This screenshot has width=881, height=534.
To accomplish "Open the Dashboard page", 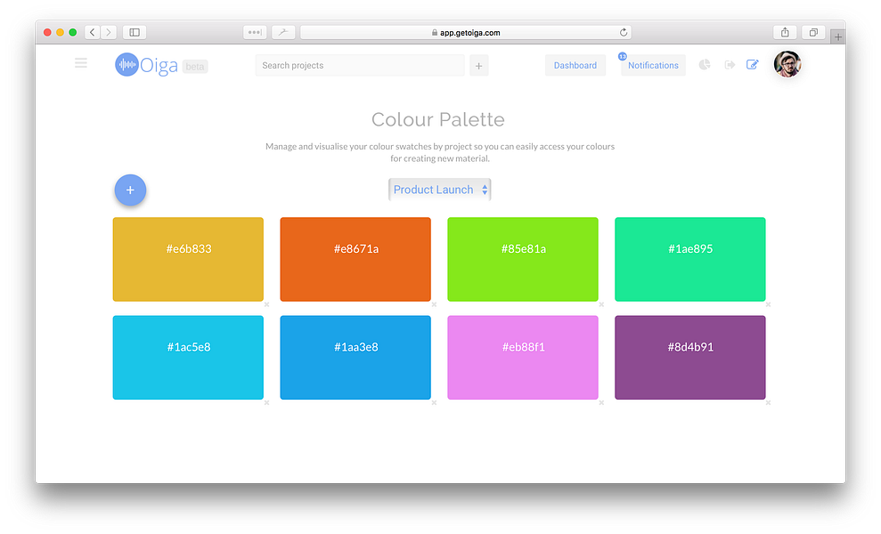I will pyautogui.click(x=575, y=66).
